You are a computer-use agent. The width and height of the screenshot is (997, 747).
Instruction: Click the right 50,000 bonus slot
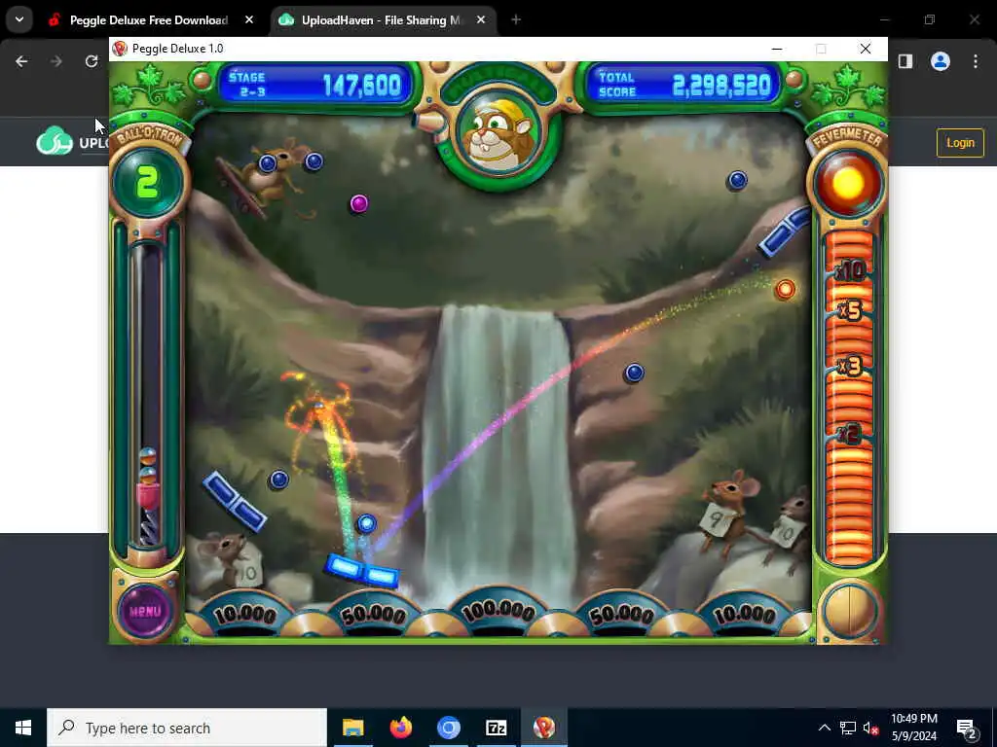tap(622, 615)
